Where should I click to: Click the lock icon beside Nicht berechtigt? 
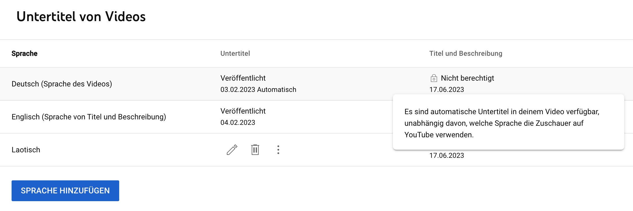pyautogui.click(x=434, y=78)
